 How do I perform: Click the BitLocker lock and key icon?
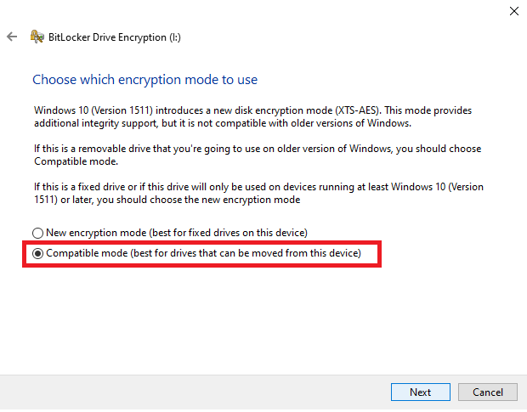click(x=37, y=37)
